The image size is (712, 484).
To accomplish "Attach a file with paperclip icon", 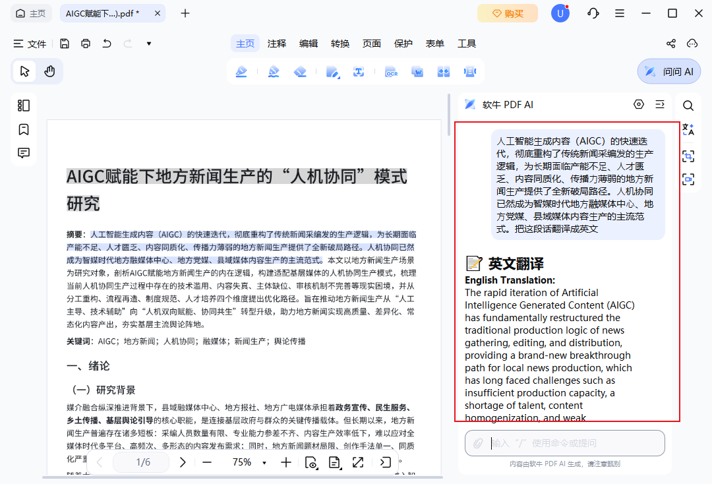I will 478,443.
